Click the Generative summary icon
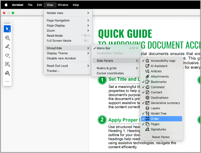This screenshot has height=153, width=201. coord(147,103)
